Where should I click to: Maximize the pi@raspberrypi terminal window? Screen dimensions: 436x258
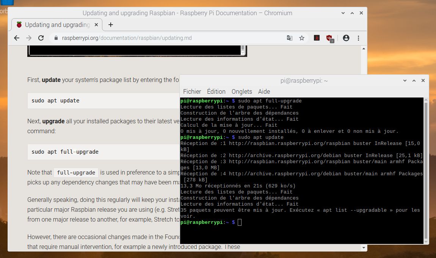[x=414, y=80]
